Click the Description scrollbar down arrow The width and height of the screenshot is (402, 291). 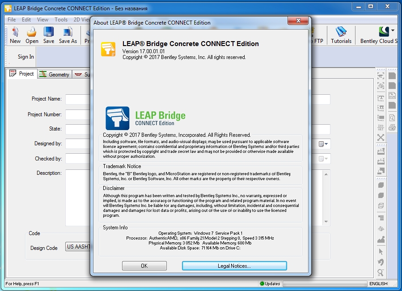[326, 222]
